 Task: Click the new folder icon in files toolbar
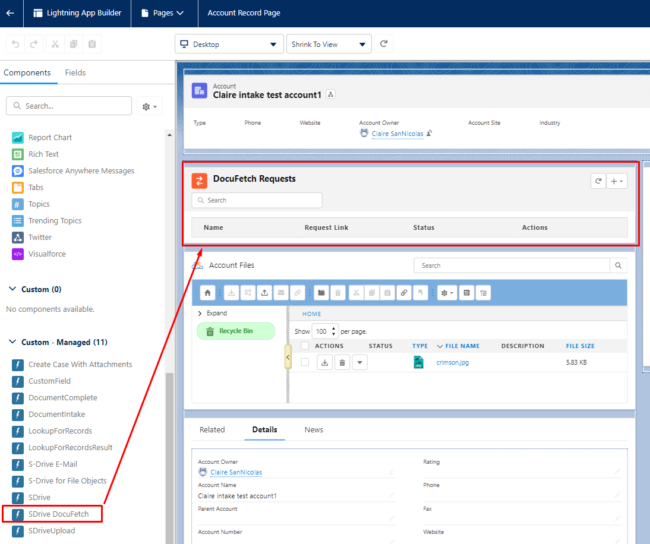tap(321, 293)
